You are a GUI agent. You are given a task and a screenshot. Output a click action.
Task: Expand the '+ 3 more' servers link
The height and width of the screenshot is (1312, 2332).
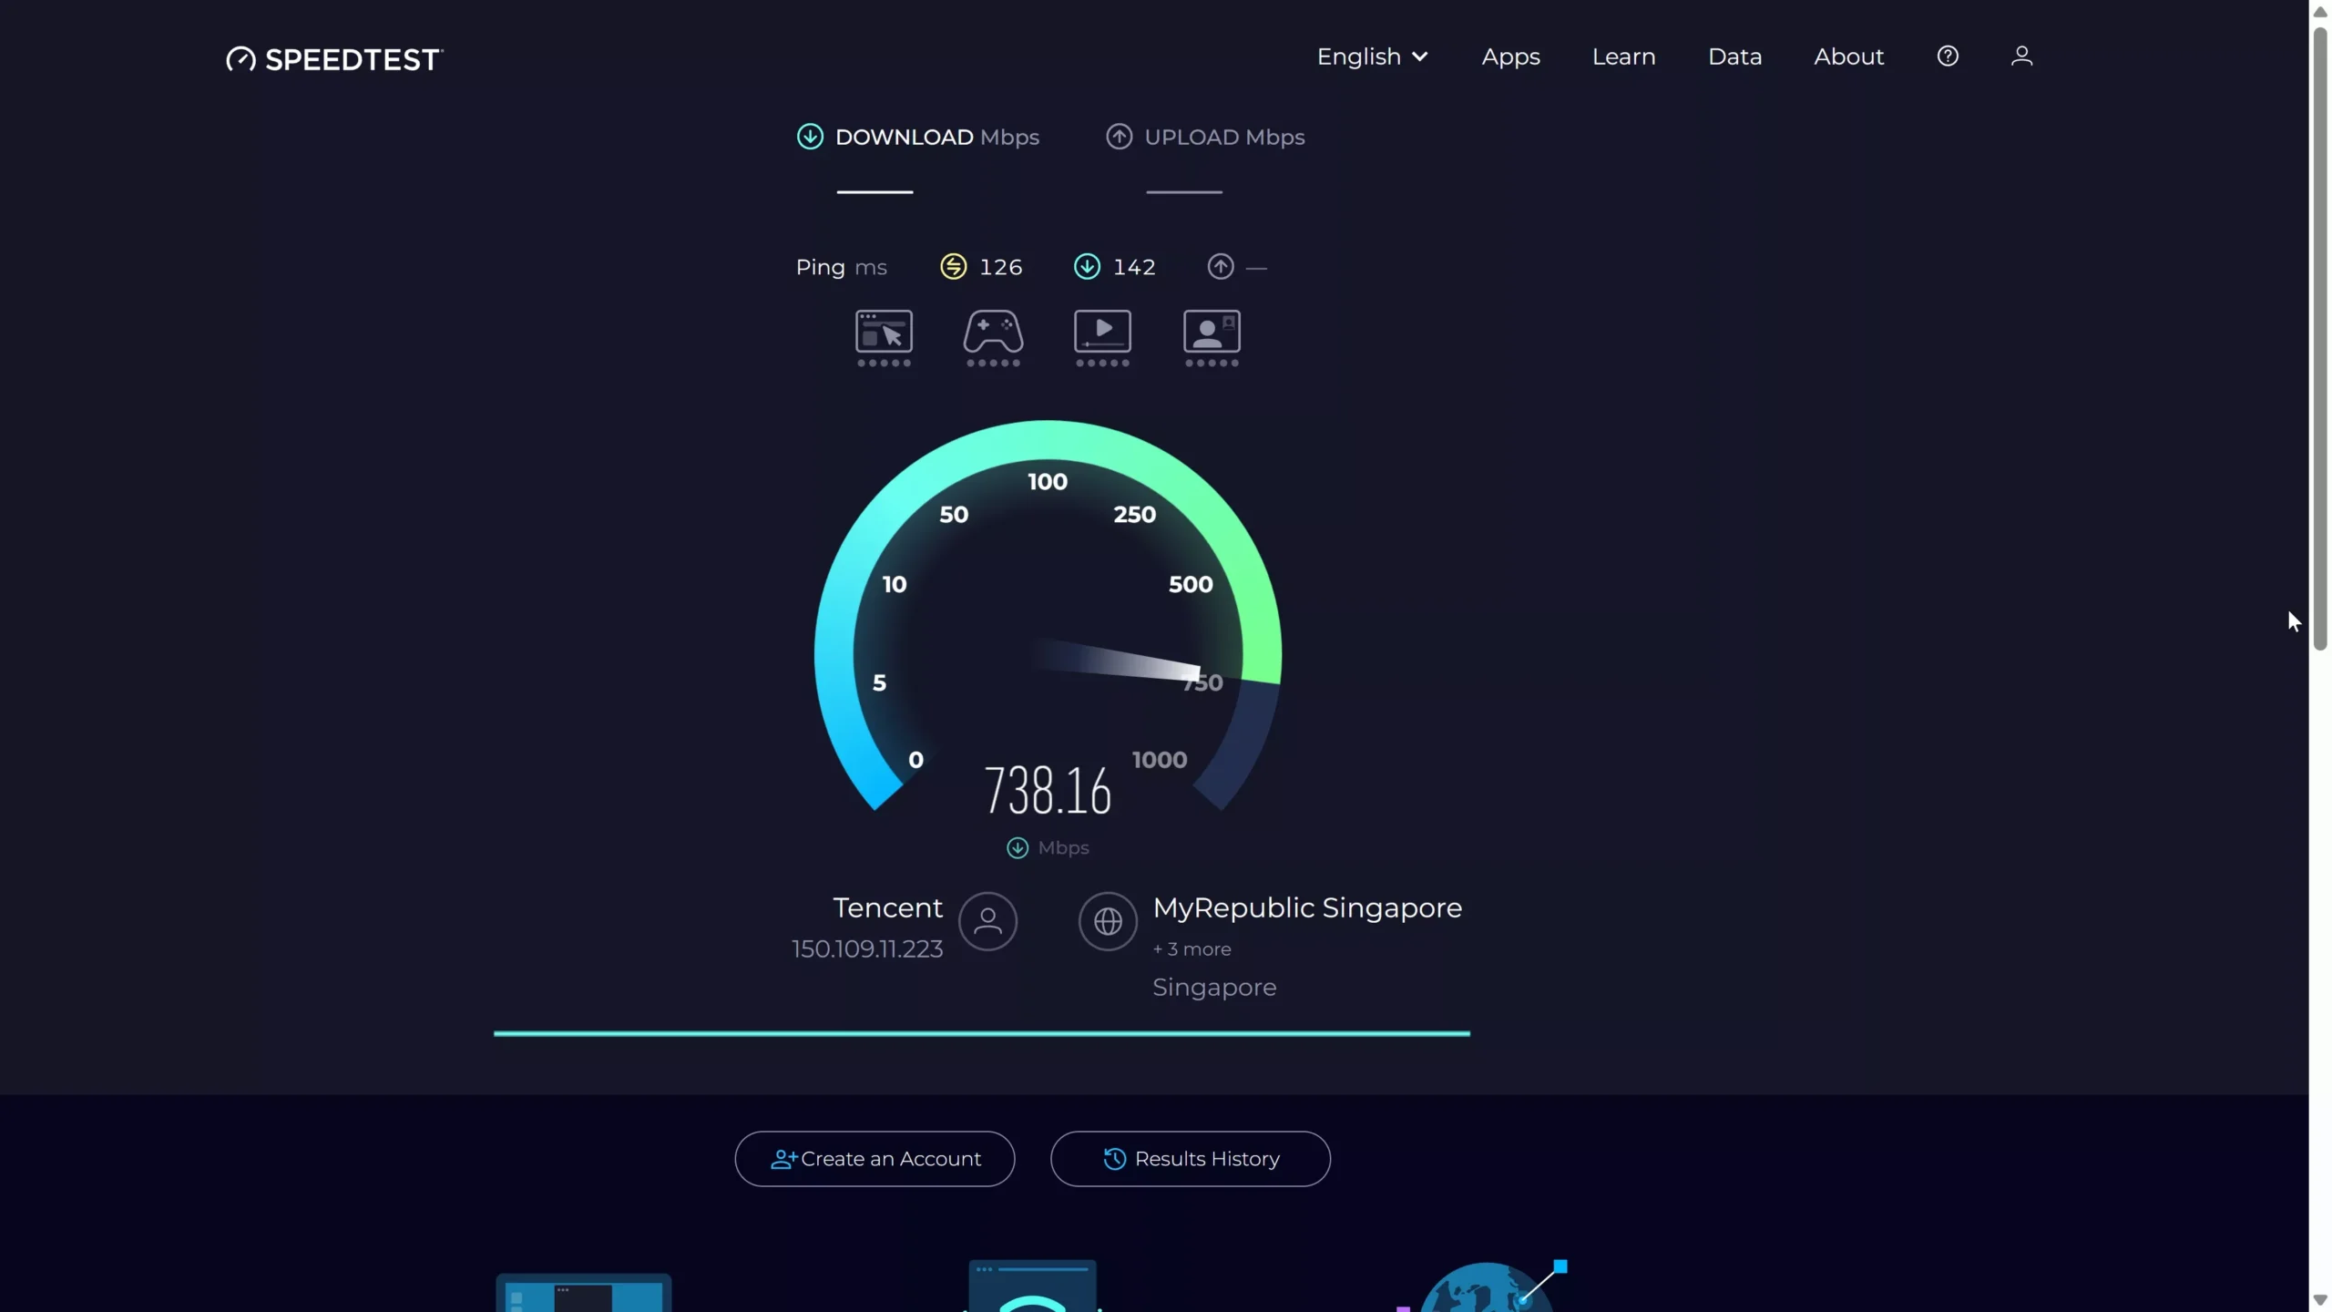(1192, 948)
